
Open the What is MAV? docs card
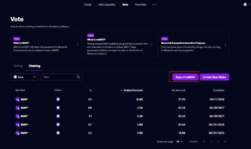coord(46,44)
